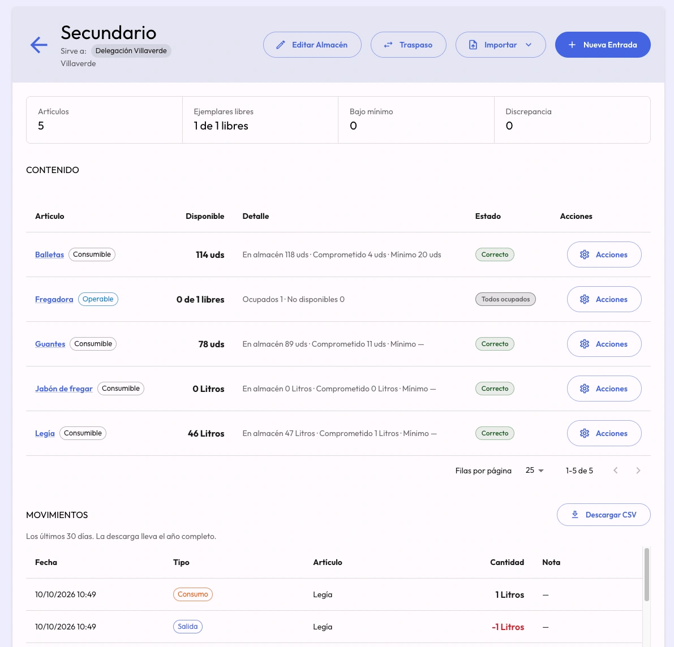The width and height of the screenshot is (674, 647).
Task: Click the '46 Litros' available value
Action: (206, 433)
